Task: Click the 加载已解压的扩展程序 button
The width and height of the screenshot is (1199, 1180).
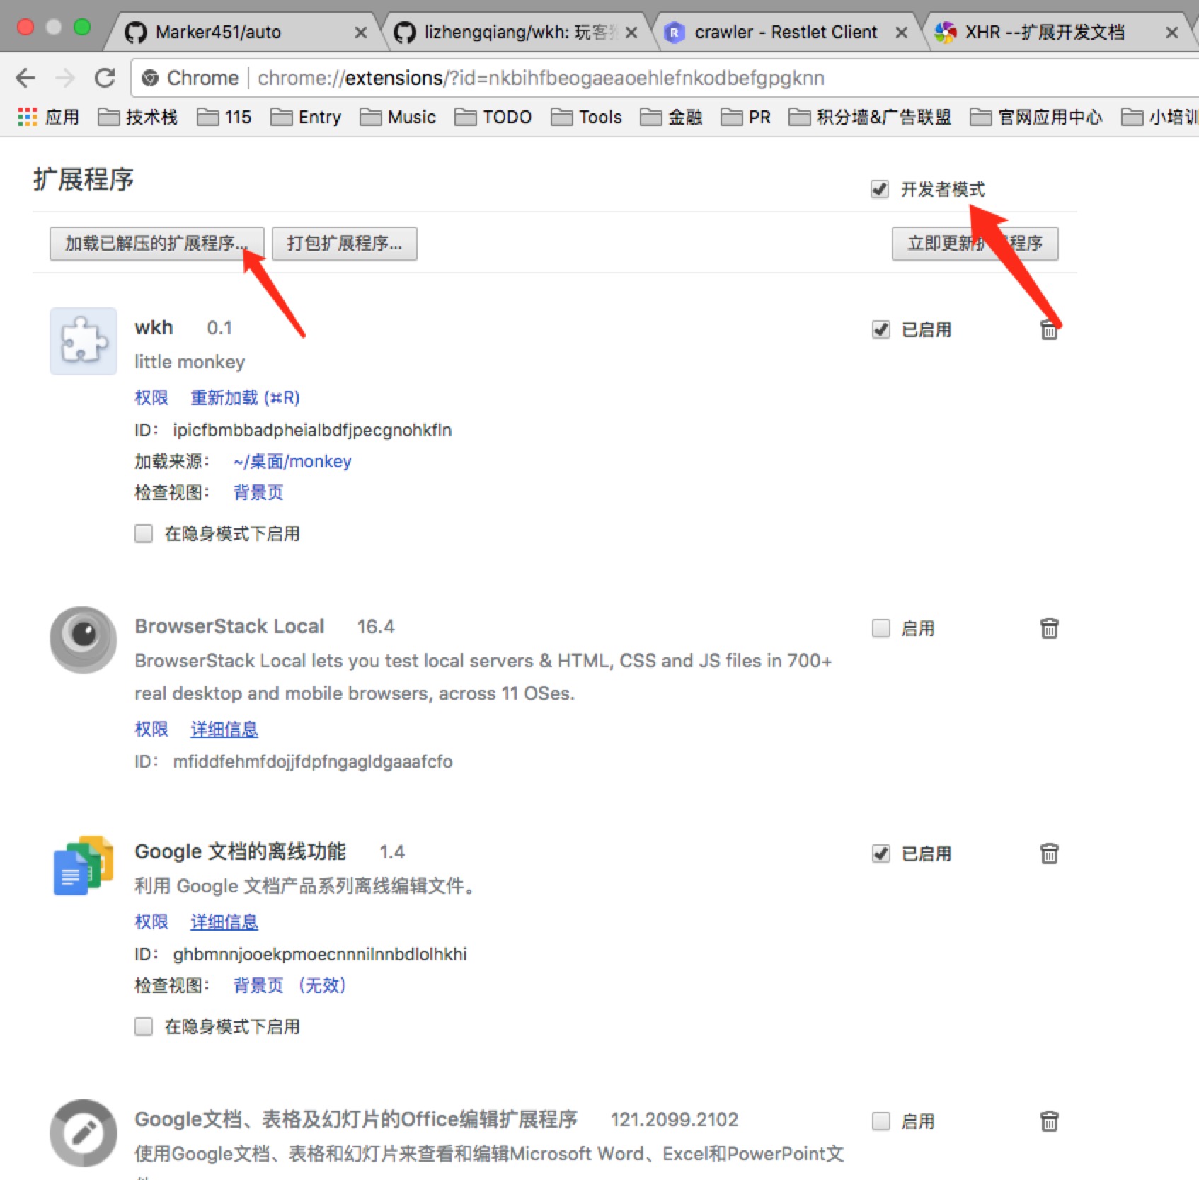Action: click(156, 244)
